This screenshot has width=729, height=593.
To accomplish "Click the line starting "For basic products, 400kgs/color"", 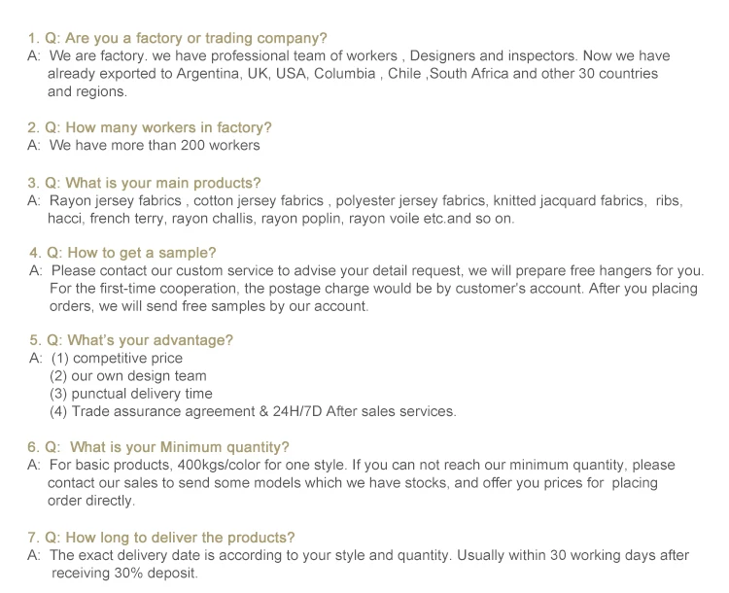I will 362,465.
